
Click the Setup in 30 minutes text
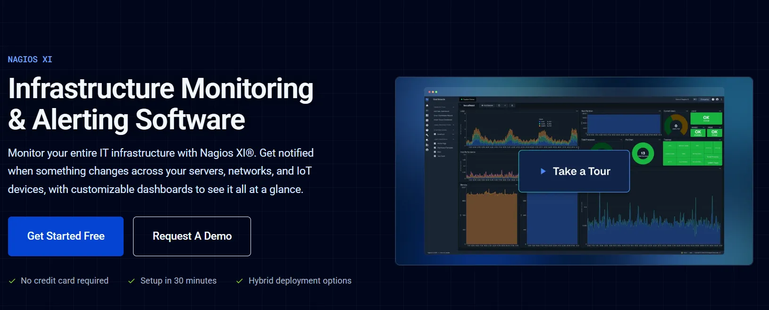pyautogui.click(x=178, y=281)
